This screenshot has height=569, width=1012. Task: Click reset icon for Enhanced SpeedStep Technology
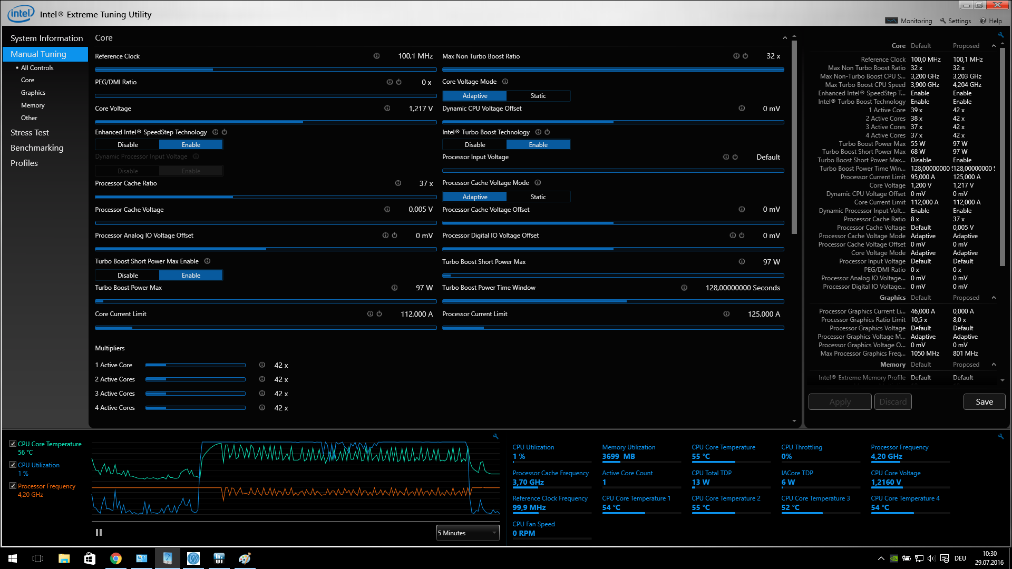(224, 132)
